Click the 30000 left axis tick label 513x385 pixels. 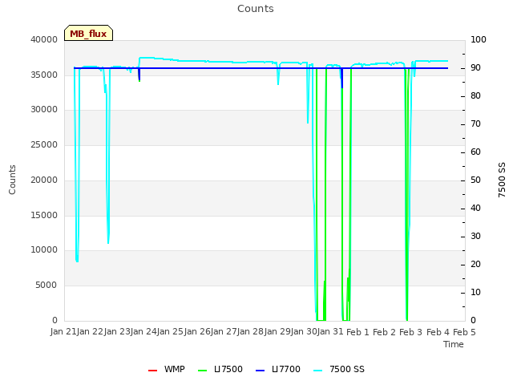(44, 109)
